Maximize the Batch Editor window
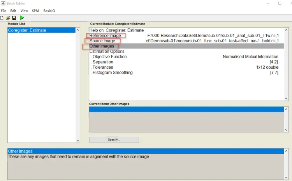Viewport: 292px width, 181px height. tap(280, 3)
